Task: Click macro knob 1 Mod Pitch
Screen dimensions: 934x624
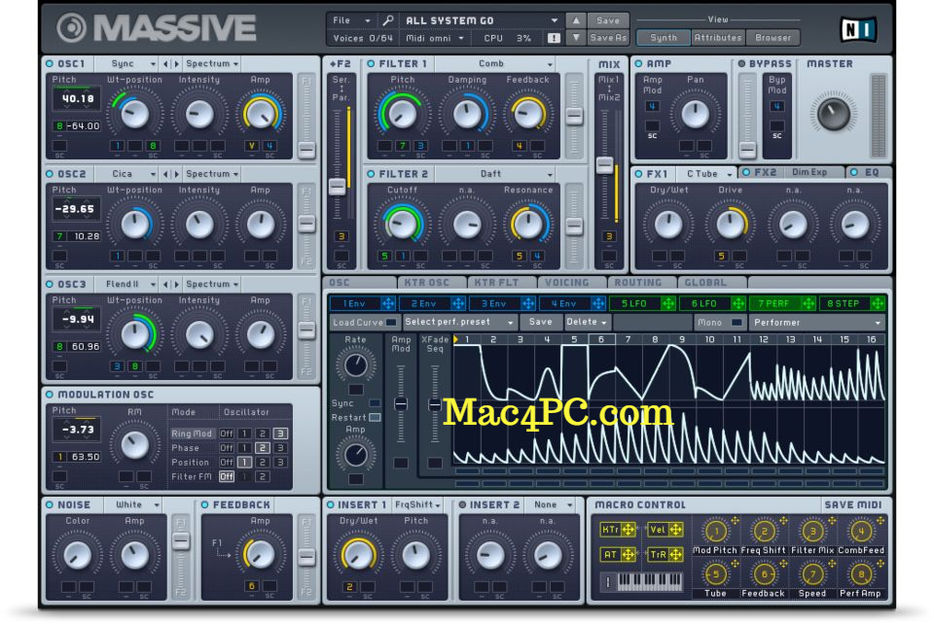Action: pyautogui.click(x=716, y=532)
